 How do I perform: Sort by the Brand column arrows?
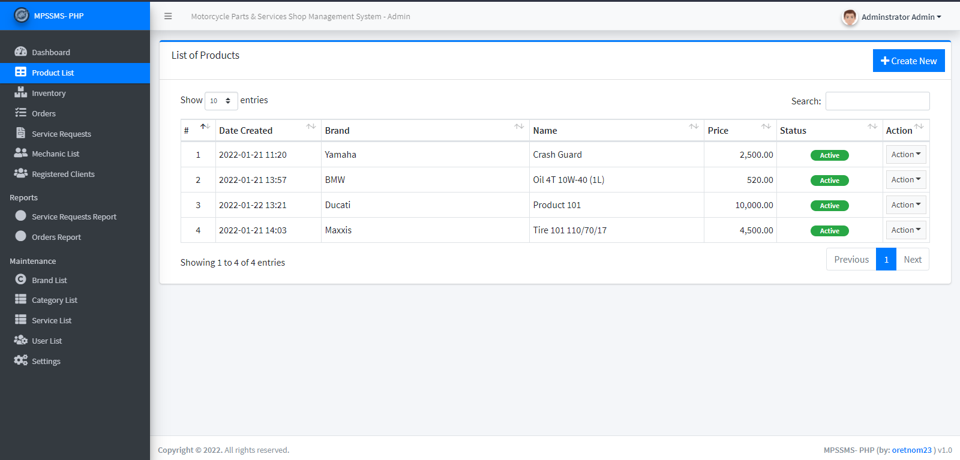[x=519, y=127]
